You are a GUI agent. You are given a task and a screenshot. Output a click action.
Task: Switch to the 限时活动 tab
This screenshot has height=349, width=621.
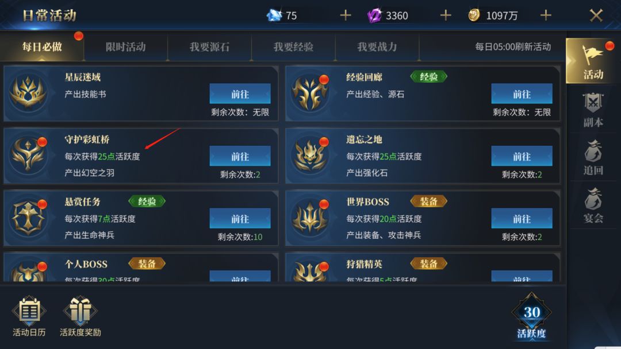(125, 47)
